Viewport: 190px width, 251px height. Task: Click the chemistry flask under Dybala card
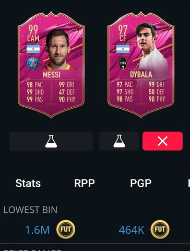point(119,141)
